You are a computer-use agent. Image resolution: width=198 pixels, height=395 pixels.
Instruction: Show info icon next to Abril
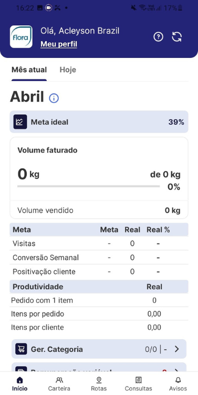coord(54,98)
